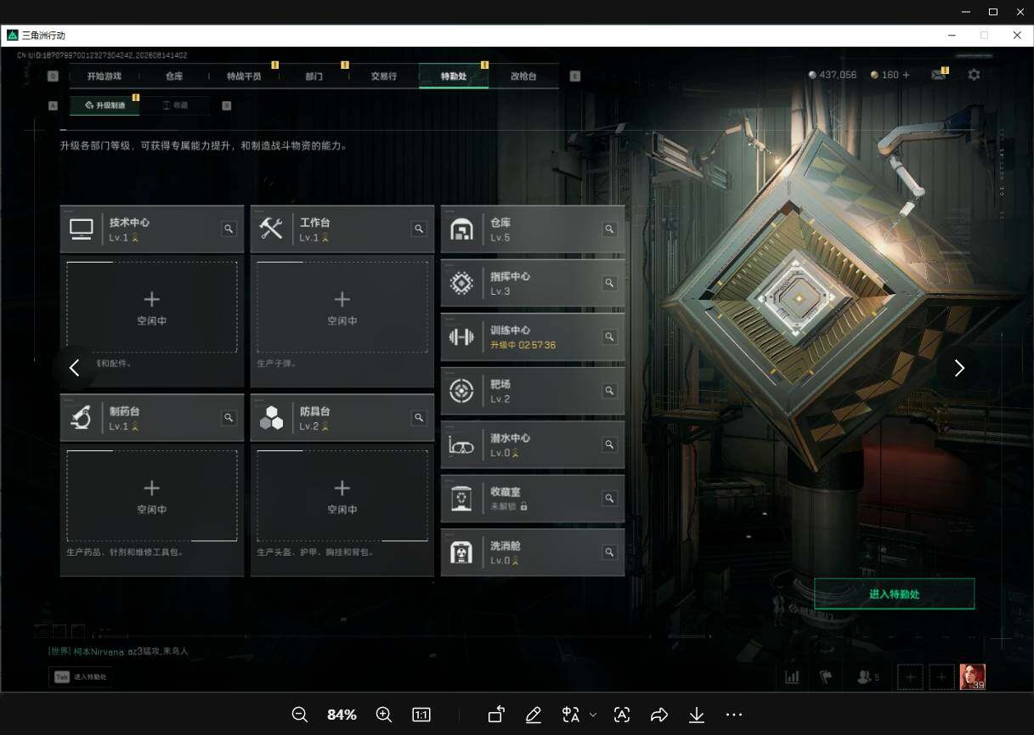The height and width of the screenshot is (735, 1034).
Task: Inspect 工作台 with its magnifier button
Action: (x=419, y=229)
